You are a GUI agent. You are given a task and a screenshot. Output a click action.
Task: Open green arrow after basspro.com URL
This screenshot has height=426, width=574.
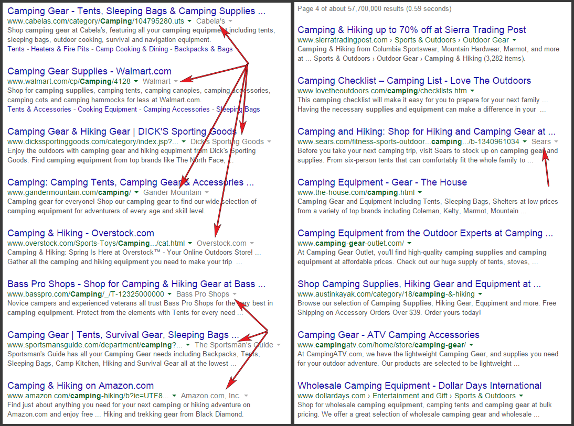169,294
